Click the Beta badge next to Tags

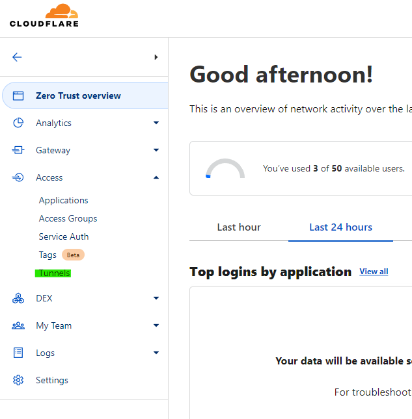point(73,255)
